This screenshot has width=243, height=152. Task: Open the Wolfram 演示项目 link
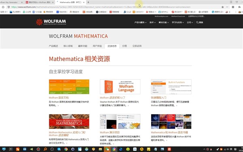[110, 132]
